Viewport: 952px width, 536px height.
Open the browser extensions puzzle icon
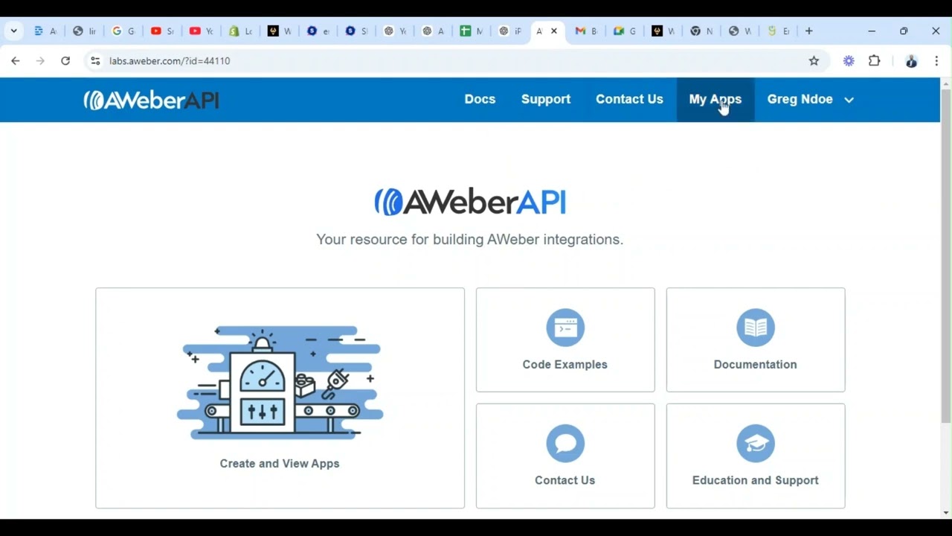click(x=875, y=61)
